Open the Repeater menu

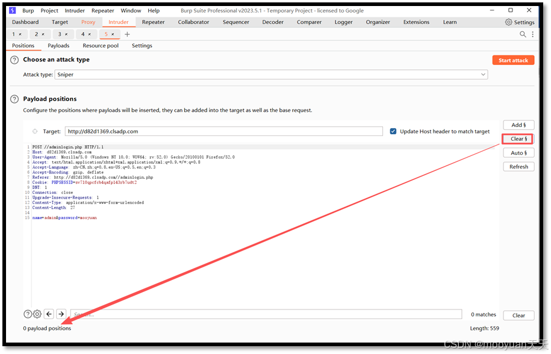tap(102, 11)
